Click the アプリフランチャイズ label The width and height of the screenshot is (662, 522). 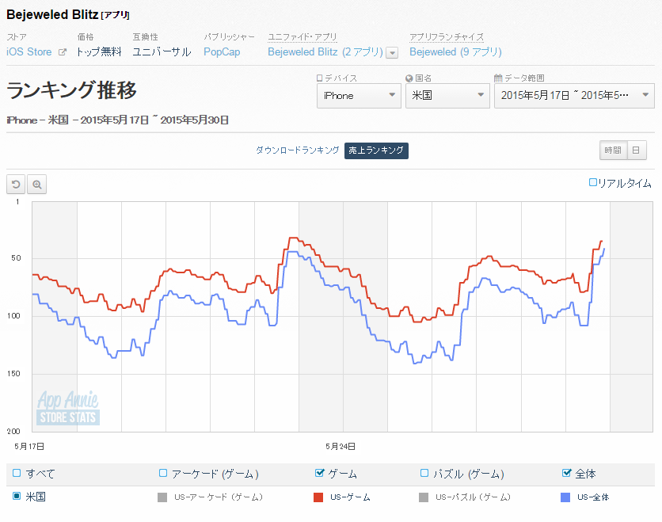pyautogui.click(x=447, y=37)
